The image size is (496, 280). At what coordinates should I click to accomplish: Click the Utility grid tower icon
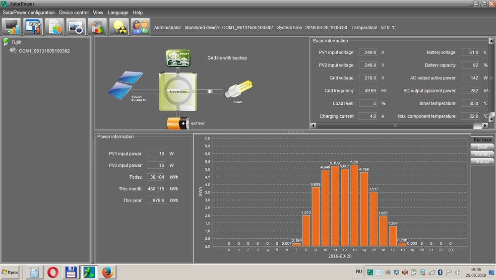coord(175,59)
